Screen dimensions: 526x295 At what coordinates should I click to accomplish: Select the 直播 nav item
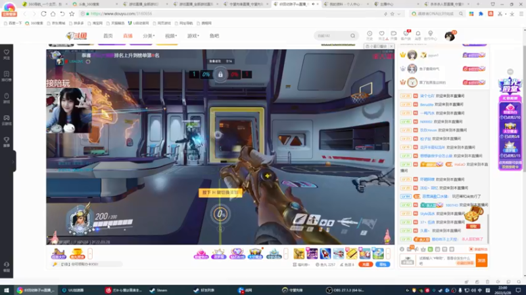pos(128,36)
